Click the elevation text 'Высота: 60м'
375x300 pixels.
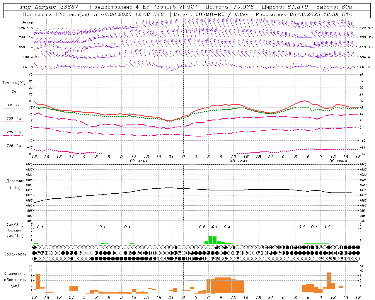coord(334,7)
